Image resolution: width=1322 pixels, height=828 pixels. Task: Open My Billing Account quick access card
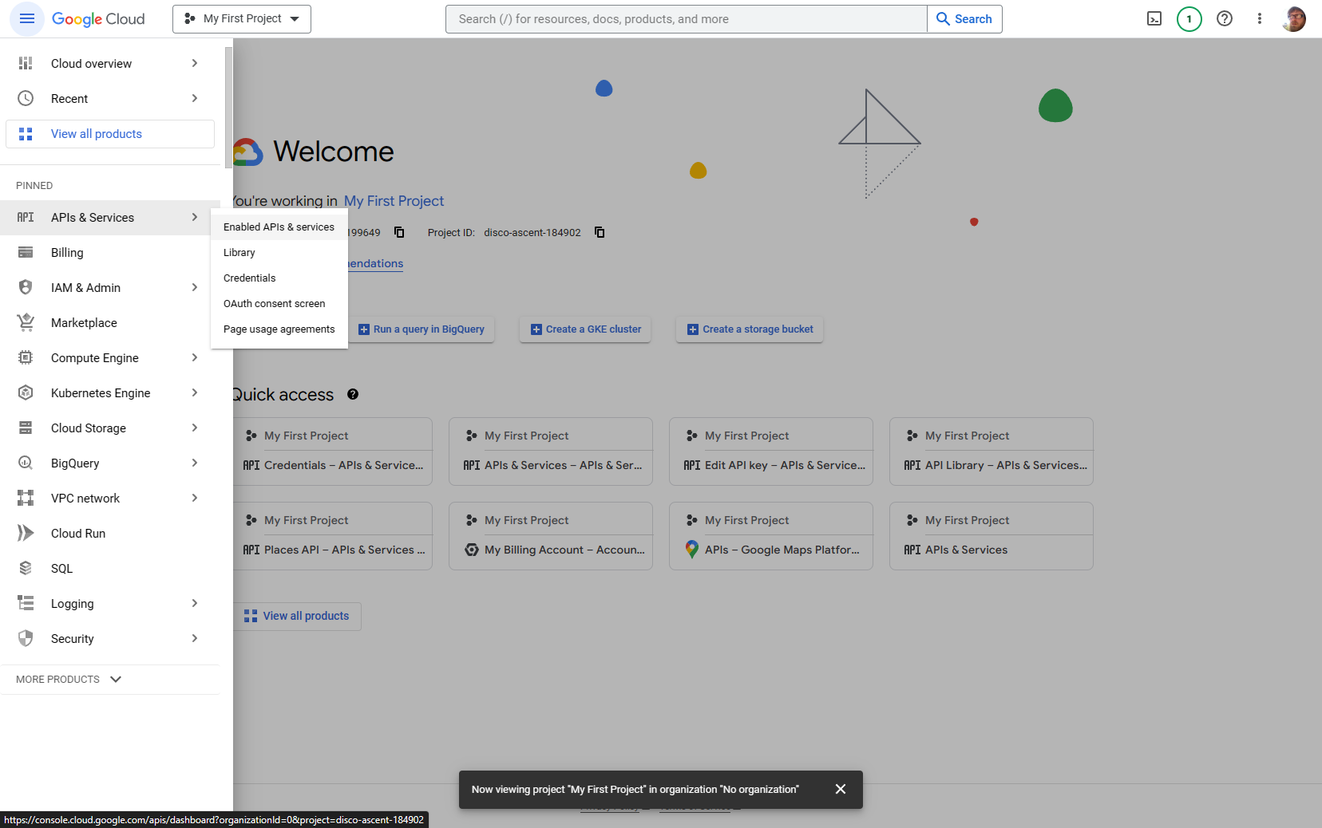point(551,536)
